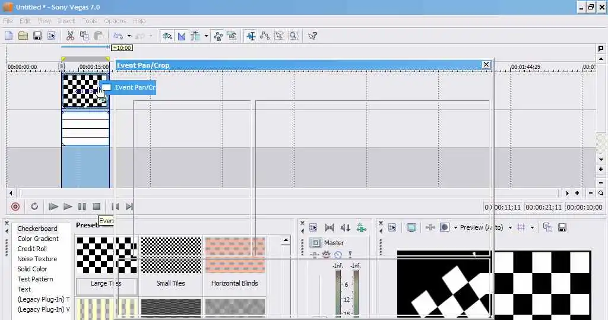Copy preview snapshot to clipboard
This screenshot has width=608, height=320.
tap(547, 228)
